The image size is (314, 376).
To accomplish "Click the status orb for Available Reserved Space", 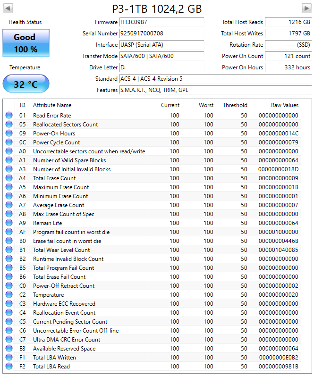I will [x=9, y=349].
